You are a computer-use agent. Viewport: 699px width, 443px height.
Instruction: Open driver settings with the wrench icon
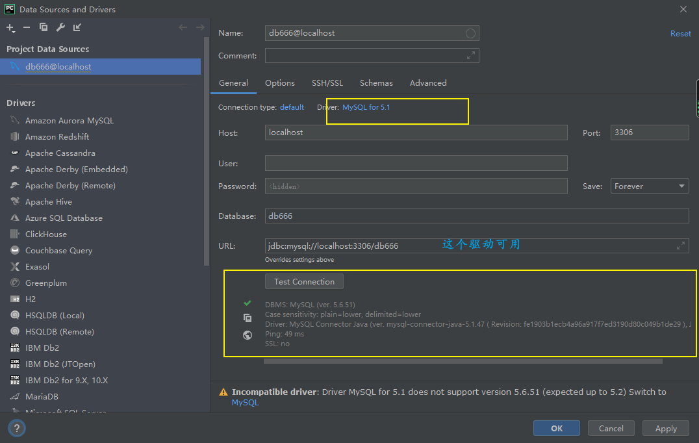coord(60,27)
